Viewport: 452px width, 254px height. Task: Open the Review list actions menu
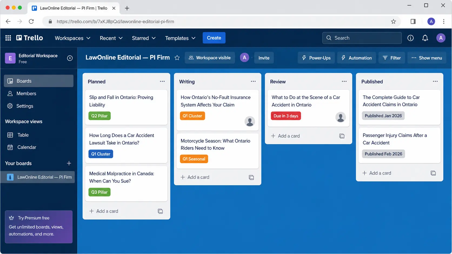tap(344, 82)
